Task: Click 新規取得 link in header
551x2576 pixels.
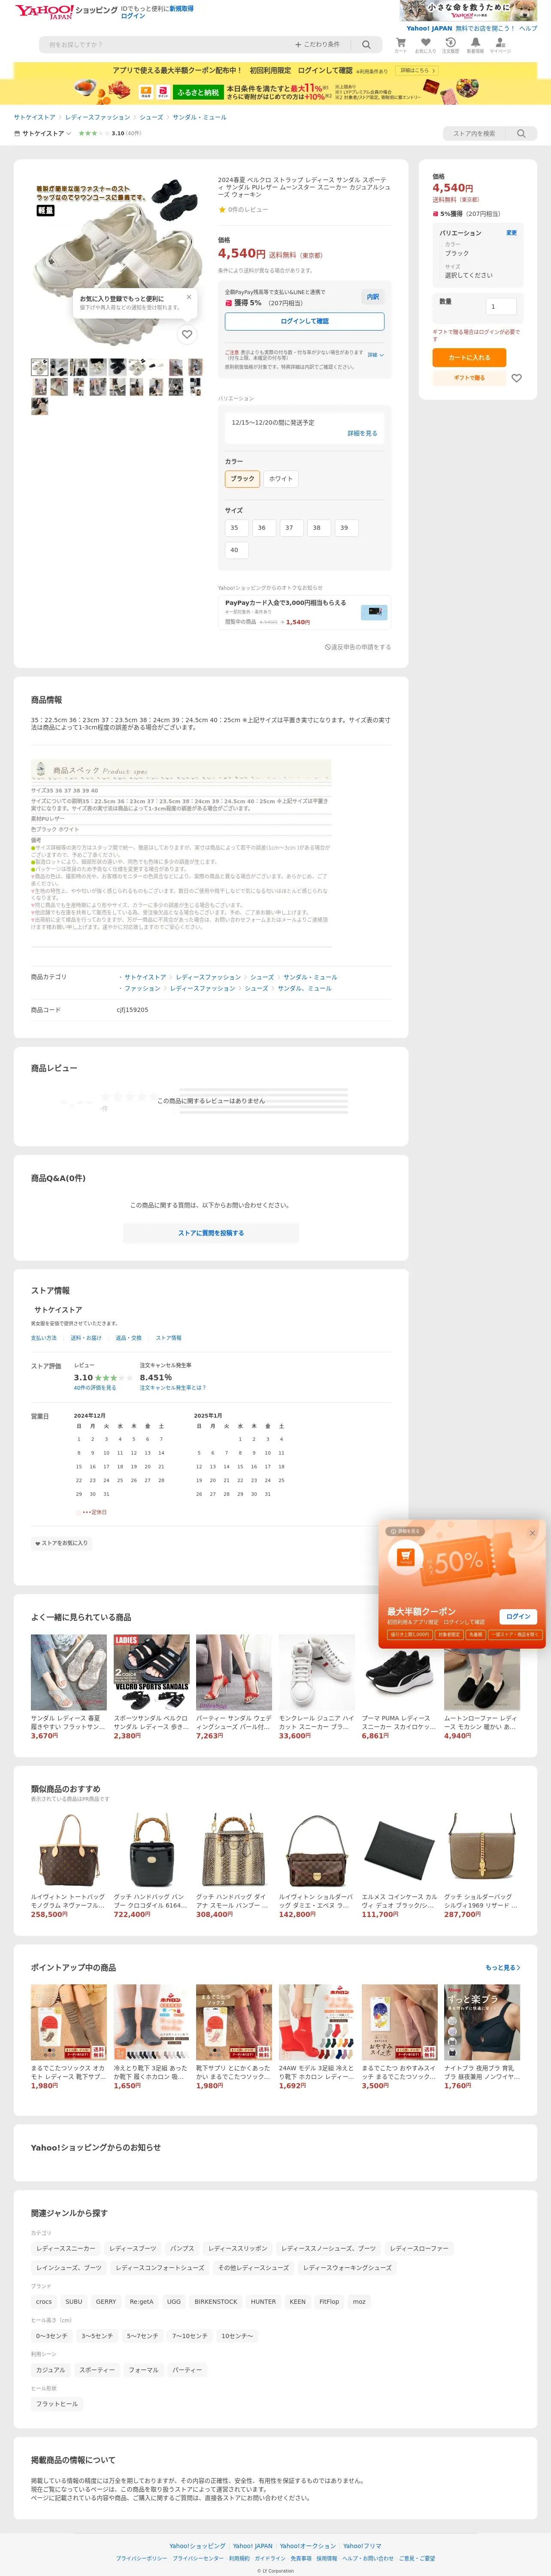Action: [181, 8]
